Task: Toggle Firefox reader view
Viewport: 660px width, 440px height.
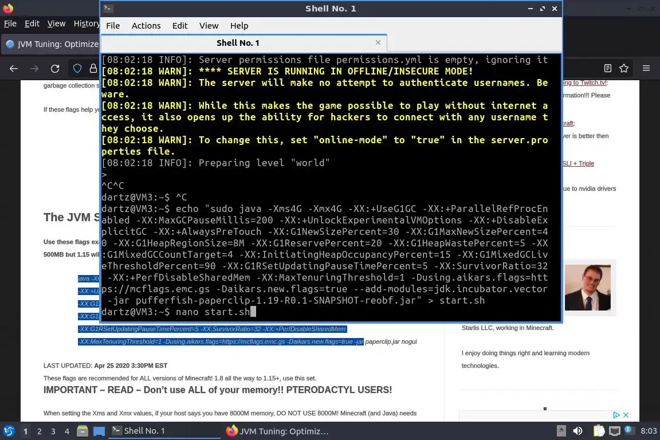Action: [x=607, y=68]
